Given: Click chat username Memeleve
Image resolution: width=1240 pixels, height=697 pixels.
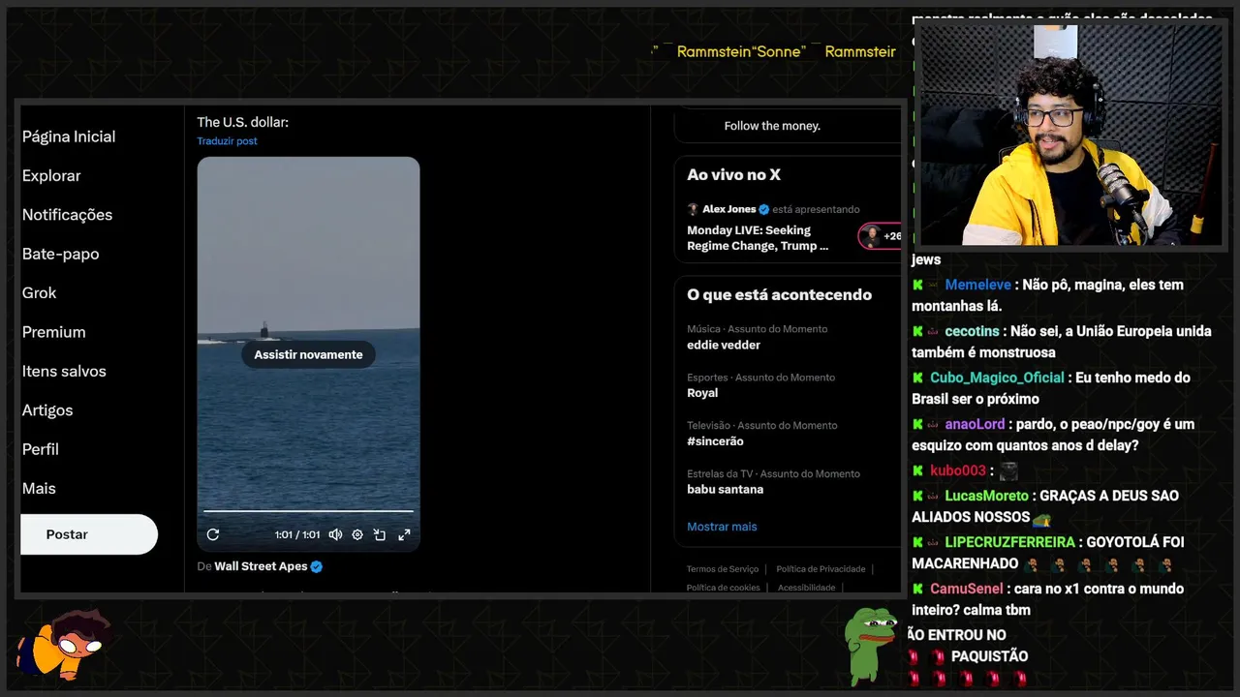Looking at the screenshot, I should pos(977,285).
